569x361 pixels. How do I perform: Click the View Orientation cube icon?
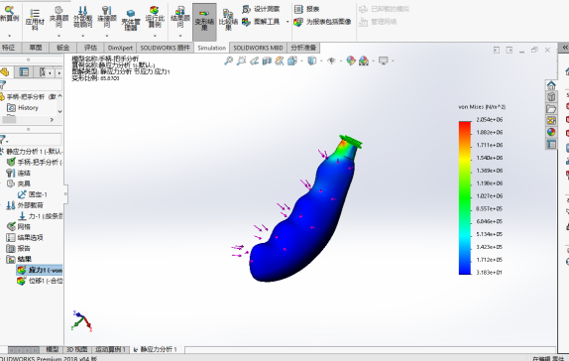tap(292, 60)
